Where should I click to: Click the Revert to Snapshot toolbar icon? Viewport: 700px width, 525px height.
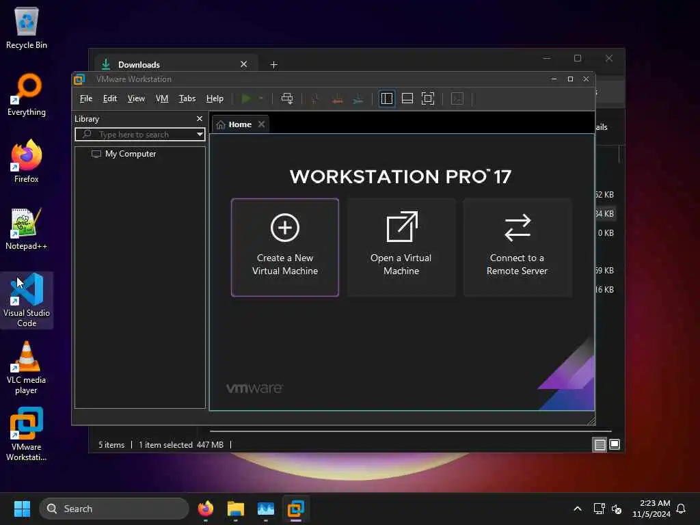[338, 98]
